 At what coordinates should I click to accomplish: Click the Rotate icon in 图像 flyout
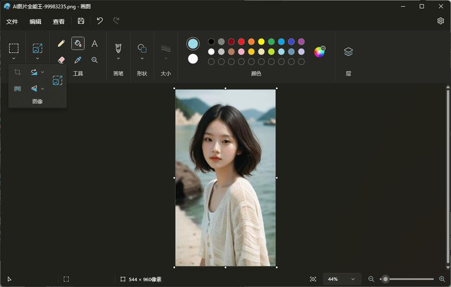point(34,72)
